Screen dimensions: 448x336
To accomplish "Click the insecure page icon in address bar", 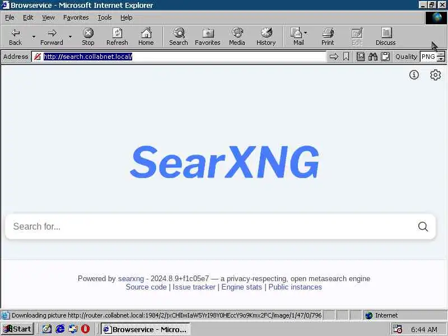I will click(37, 57).
